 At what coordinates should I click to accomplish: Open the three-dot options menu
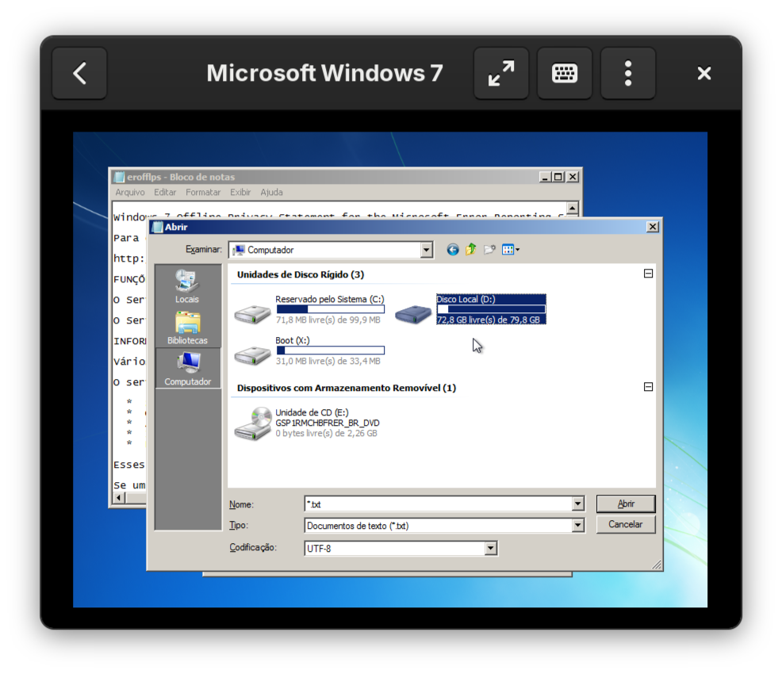628,73
